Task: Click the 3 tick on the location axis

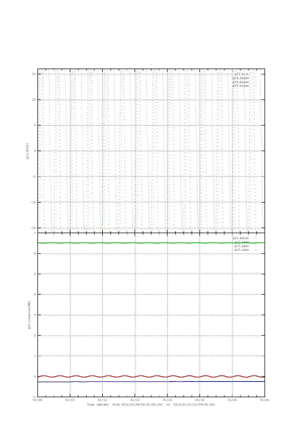Action: pos(35,315)
